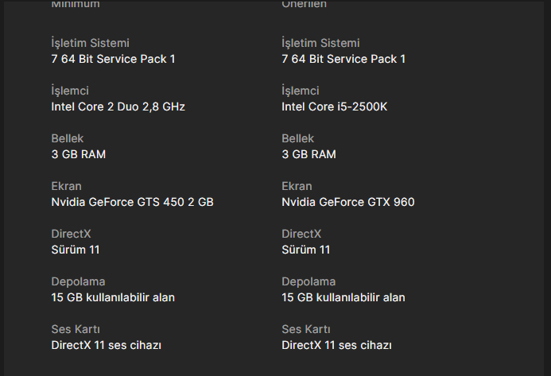
Task: Select the Nvidia GeForce GTX 960 text
Action: 347,202
